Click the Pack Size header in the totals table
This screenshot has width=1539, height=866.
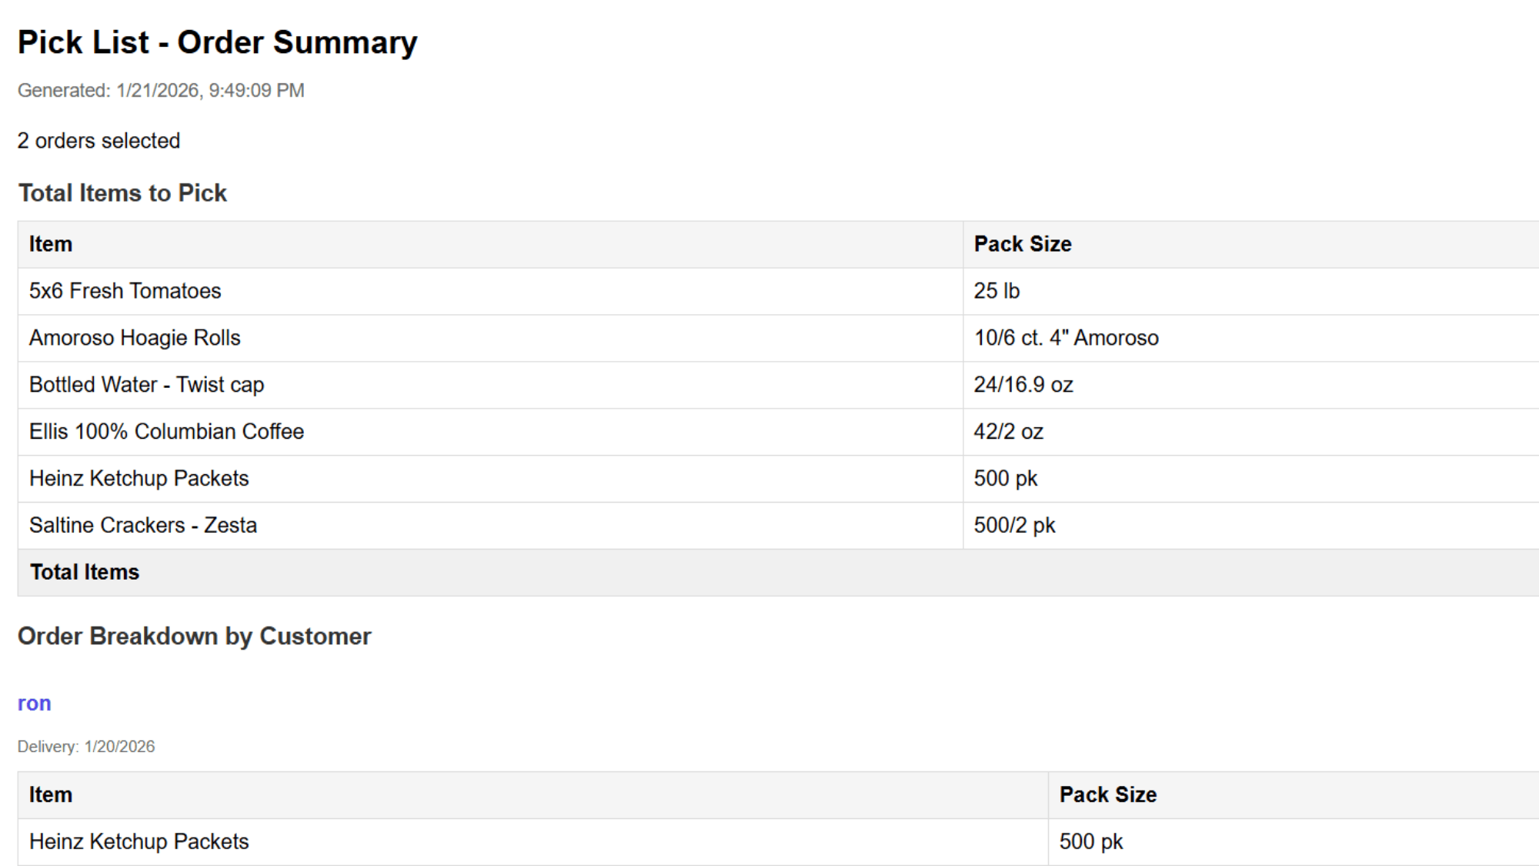1023,244
